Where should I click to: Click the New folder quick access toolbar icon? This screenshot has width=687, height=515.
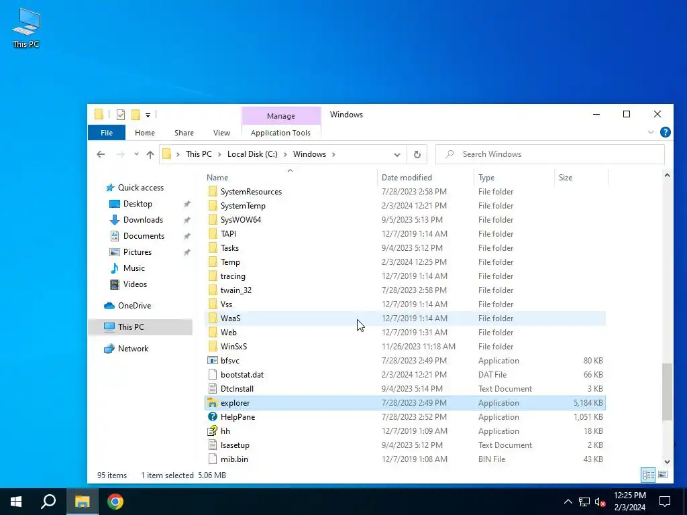click(x=136, y=115)
